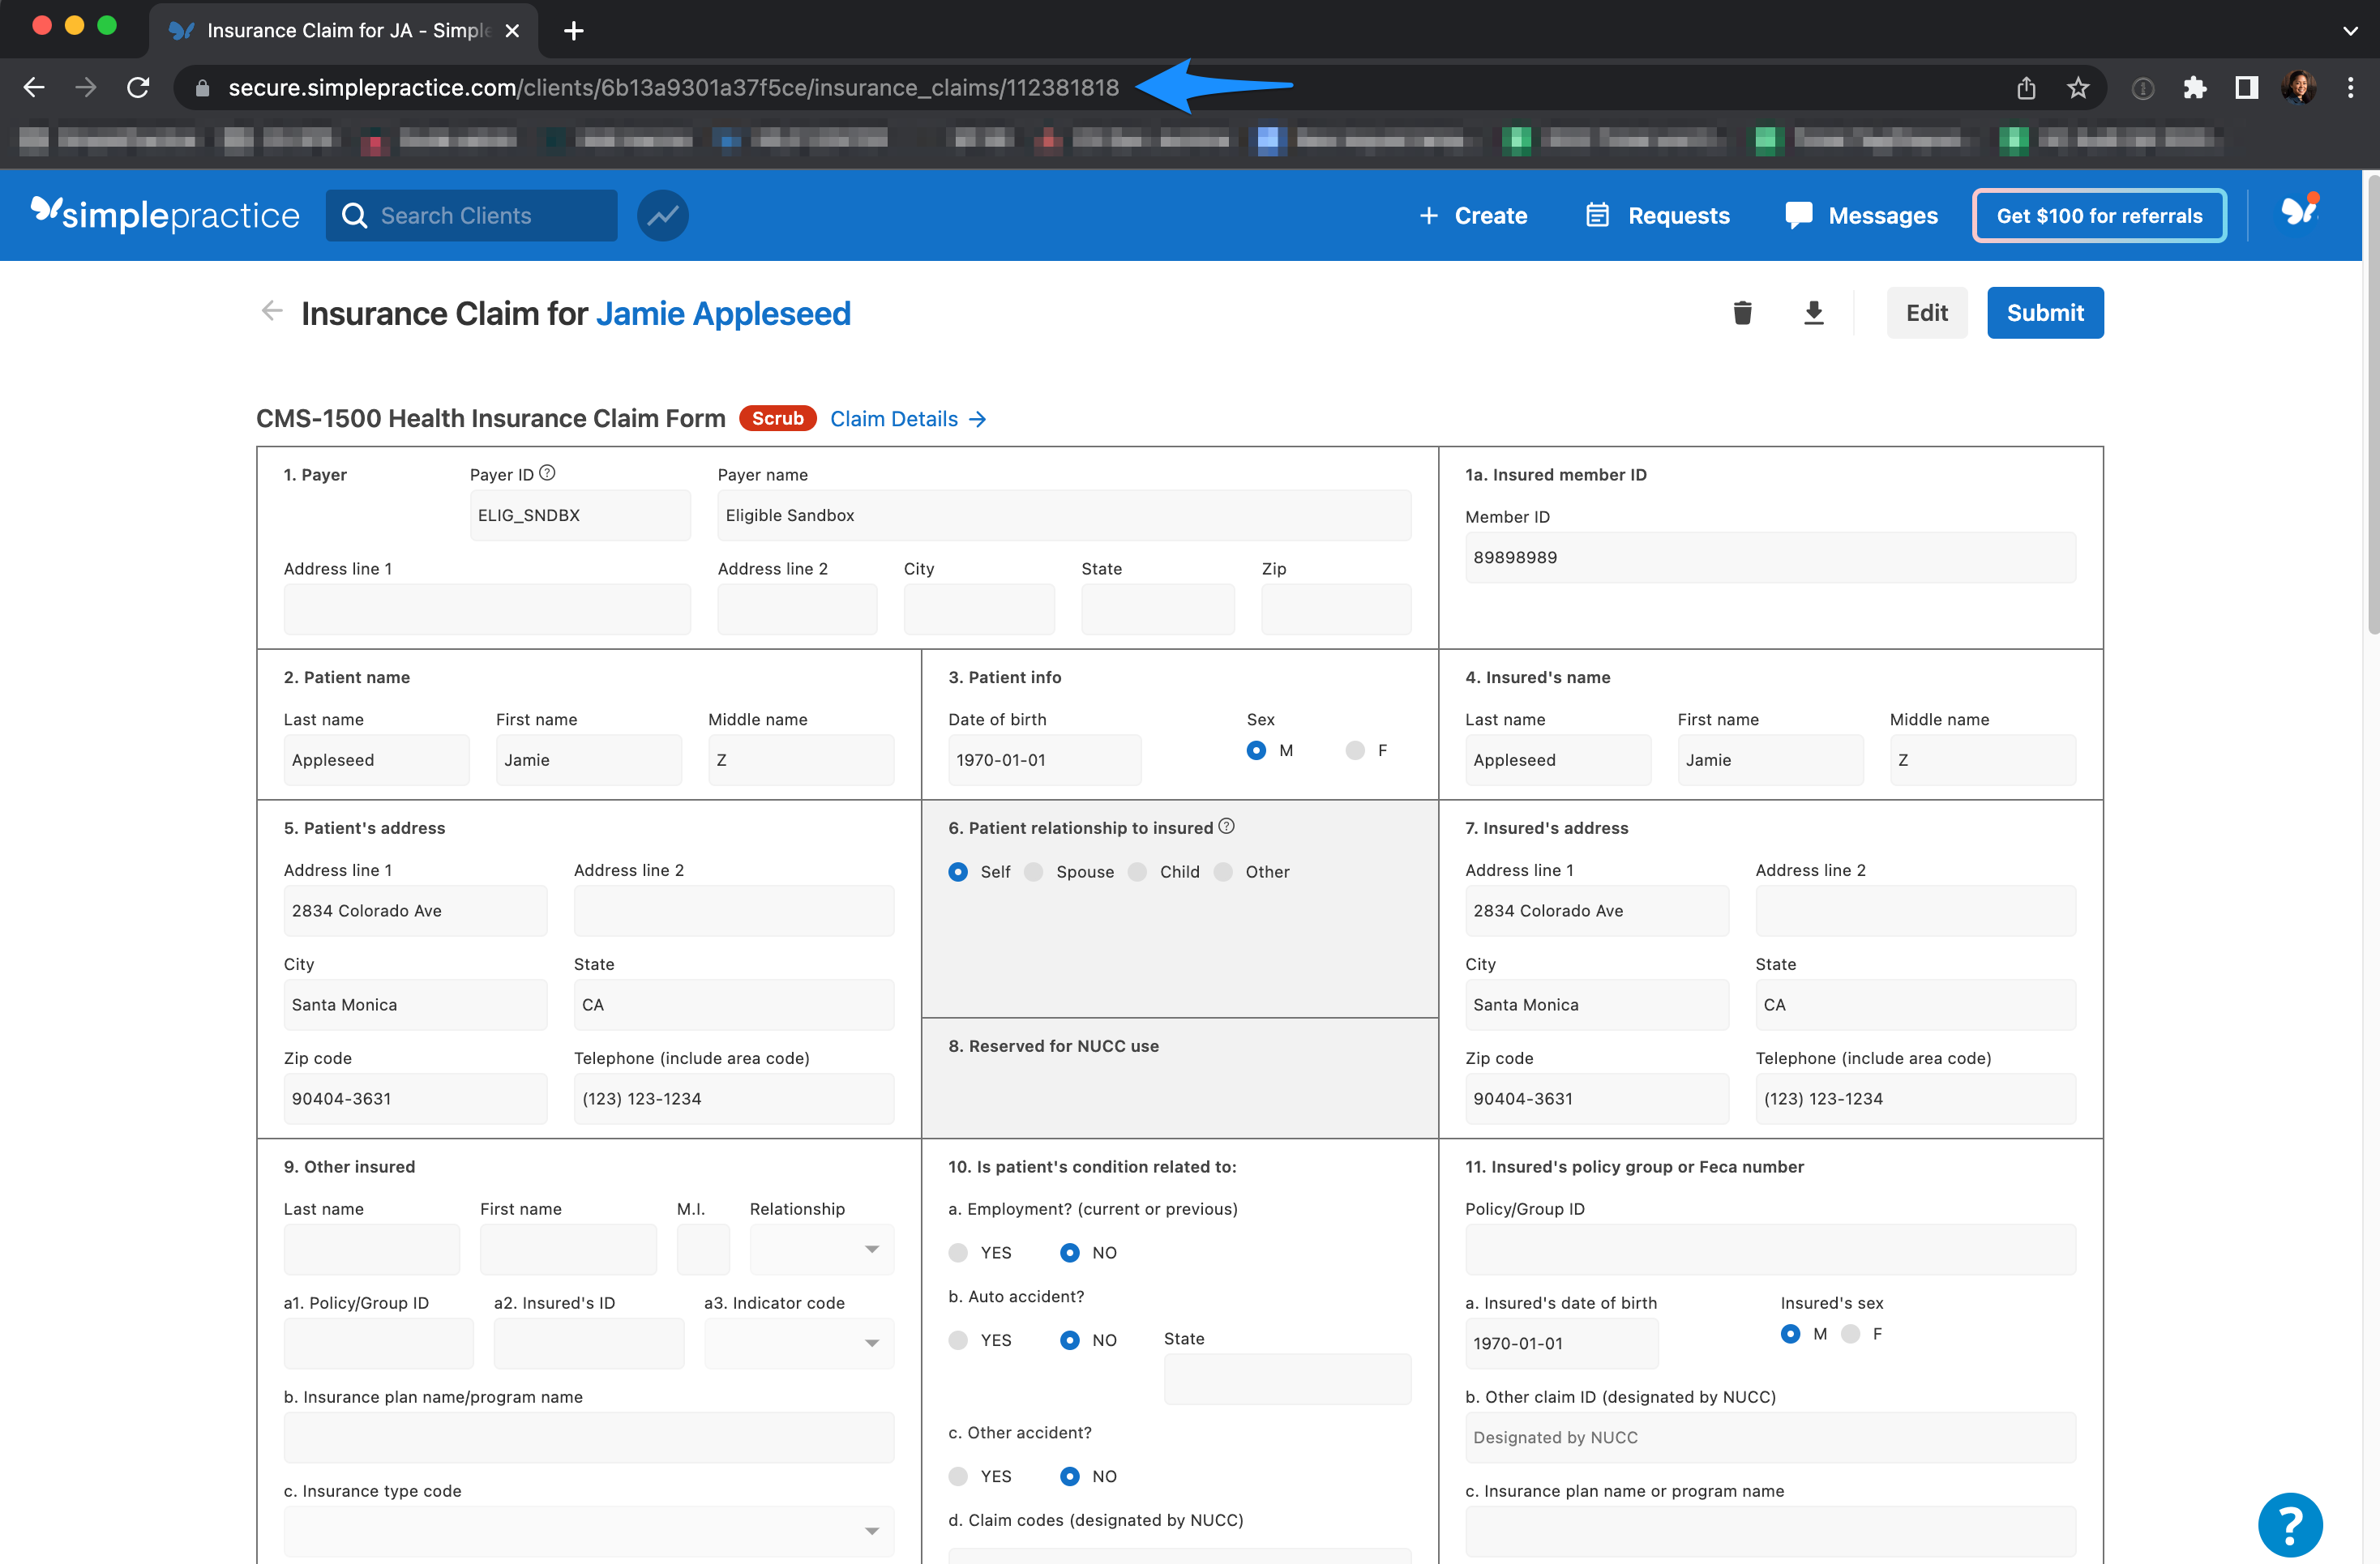Open analytics via the line chart icon

pos(662,215)
